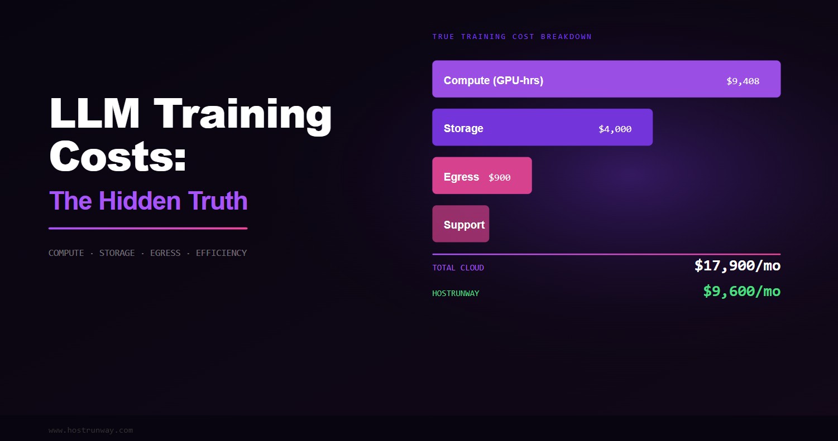Viewport: 838px width, 441px height.
Task: Select the Egress cost bar
Action: point(482,176)
